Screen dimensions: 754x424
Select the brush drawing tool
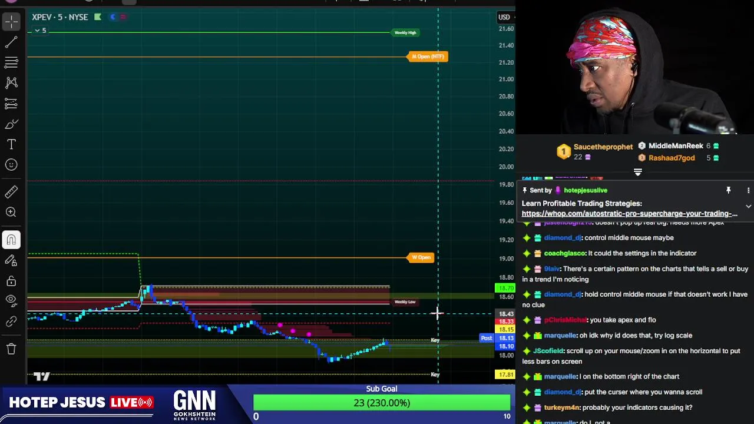[11, 124]
